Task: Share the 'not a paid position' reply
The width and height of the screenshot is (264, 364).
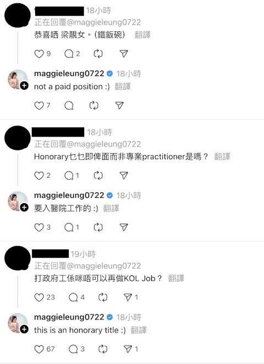Action: pos(119,106)
